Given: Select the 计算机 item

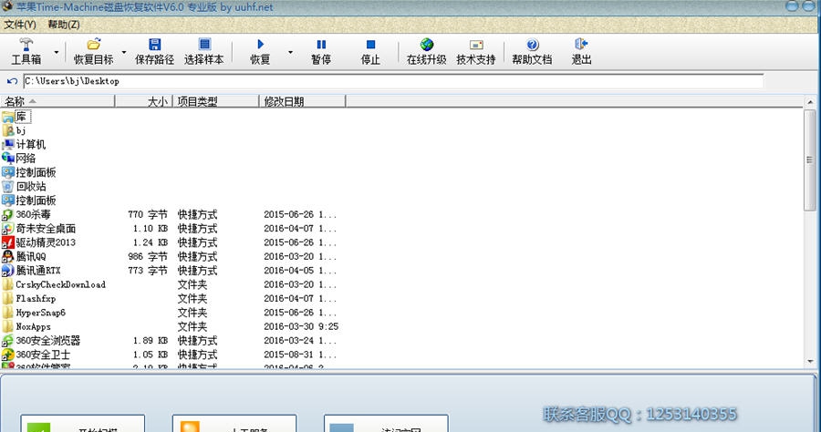Looking at the screenshot, I should point(24,144).
